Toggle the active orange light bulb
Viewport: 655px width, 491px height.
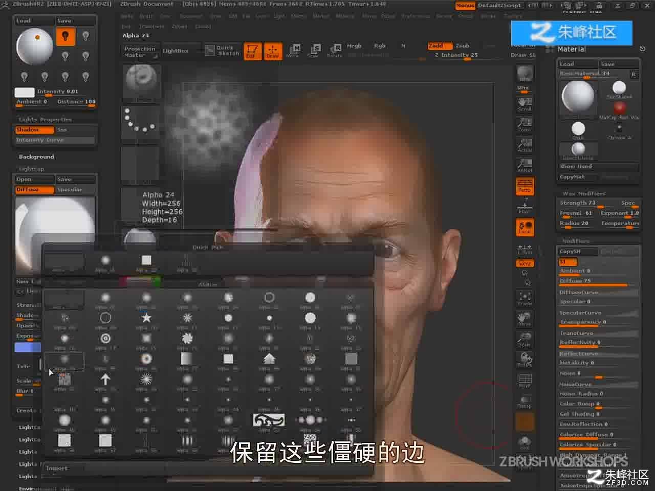65,36
